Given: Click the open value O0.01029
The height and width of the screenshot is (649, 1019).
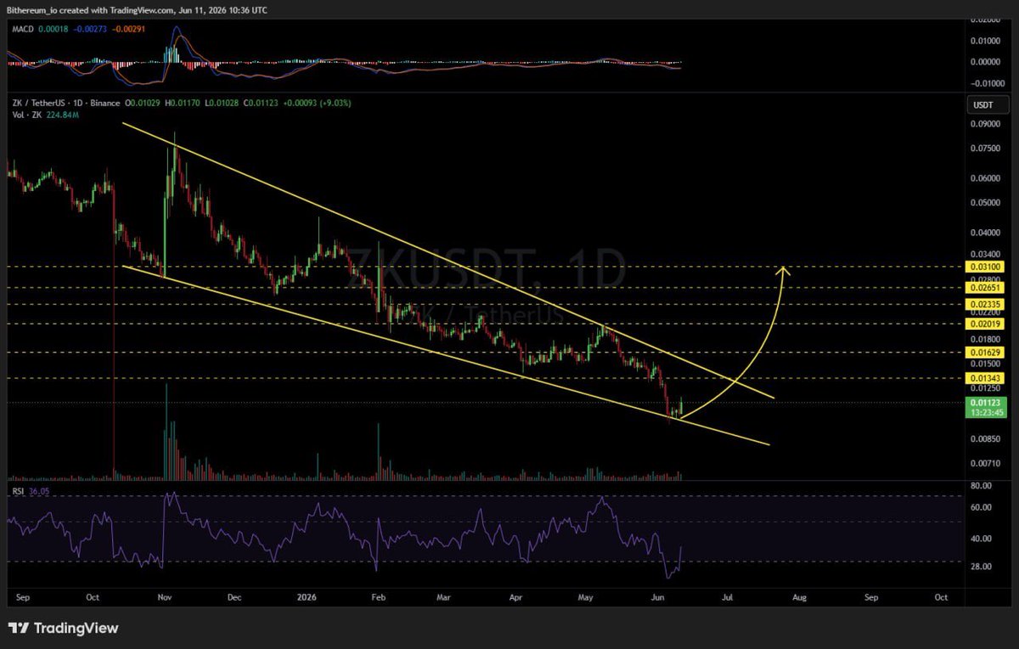Looking at the screenshot, I should [144, 103].
